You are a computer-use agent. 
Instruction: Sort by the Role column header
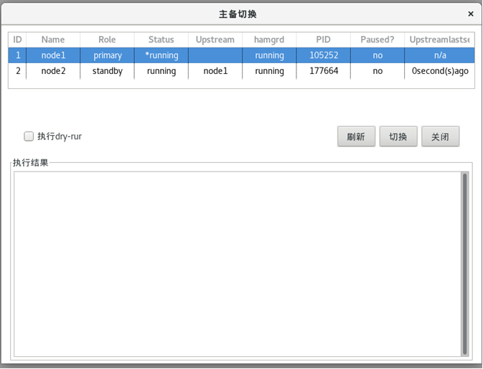(107, 39)
